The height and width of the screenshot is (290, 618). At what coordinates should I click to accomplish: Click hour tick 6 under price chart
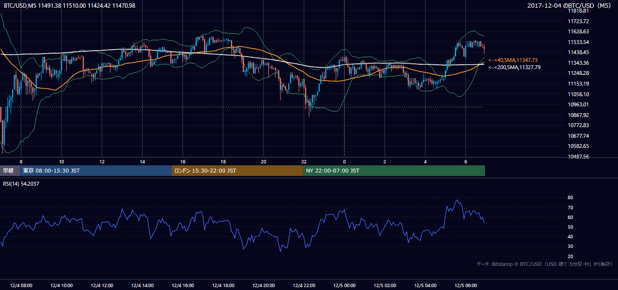(465, 161)
